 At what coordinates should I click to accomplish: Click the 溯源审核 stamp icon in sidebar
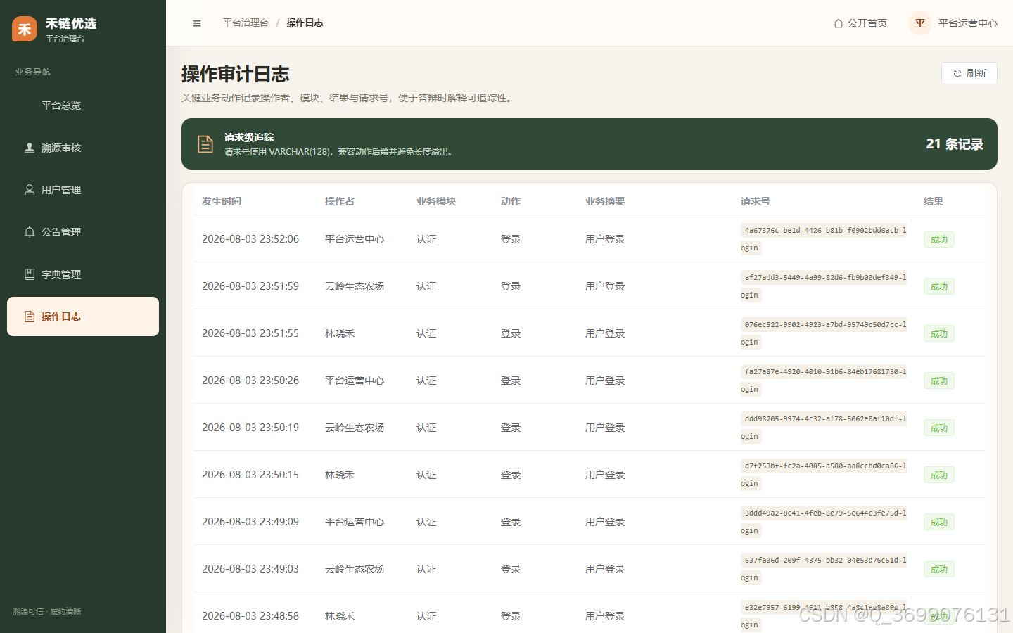[30, 148]
